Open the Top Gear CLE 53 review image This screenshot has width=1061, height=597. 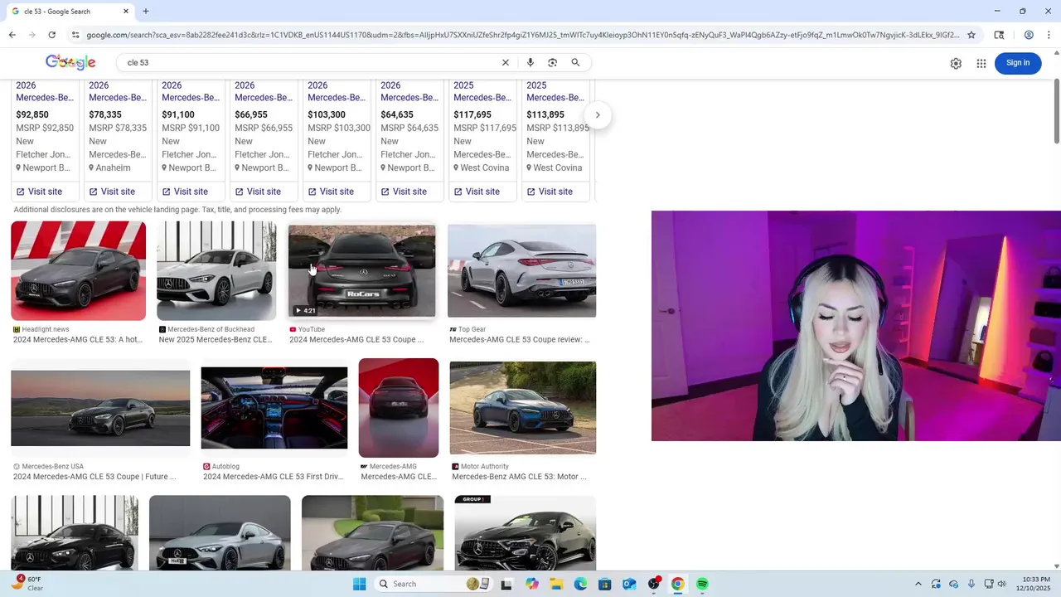tap(522, 270)
